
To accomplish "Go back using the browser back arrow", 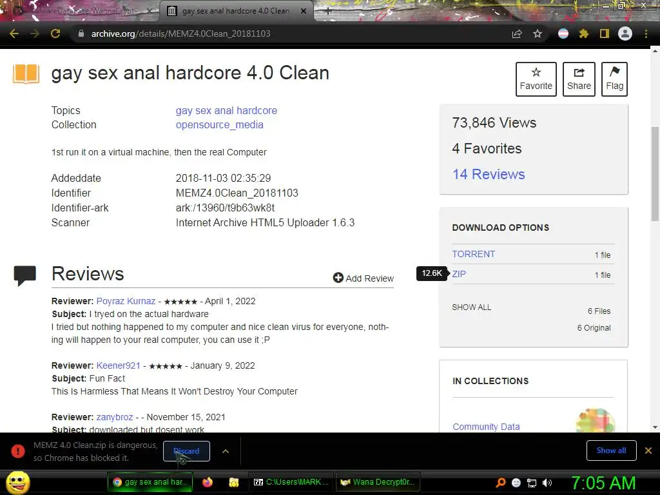I will [14, 34].
